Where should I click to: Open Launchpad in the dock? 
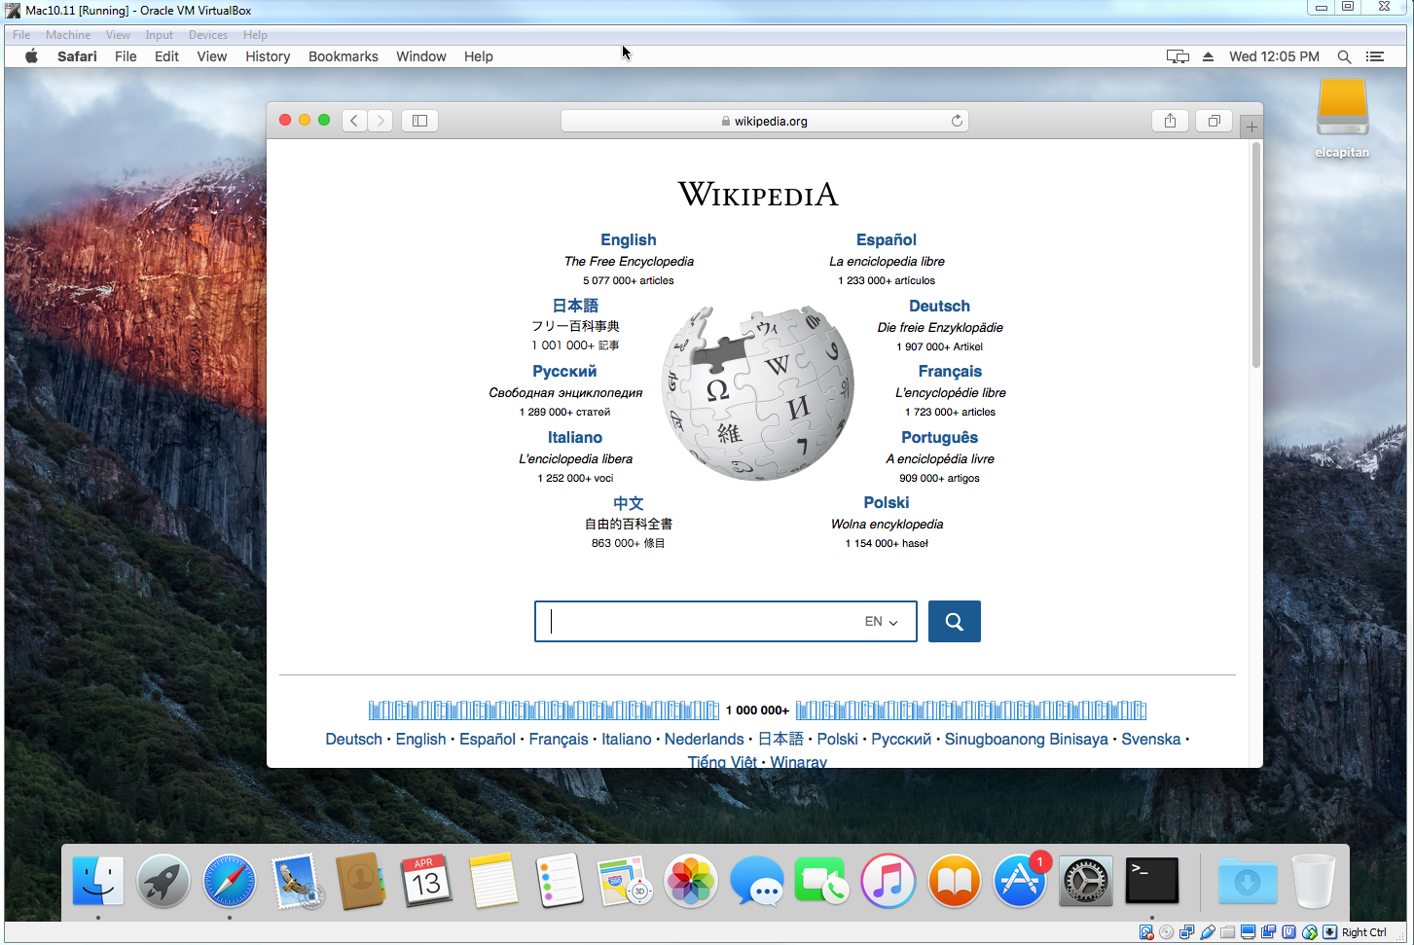pyautogui.click(x=163, y=882)
